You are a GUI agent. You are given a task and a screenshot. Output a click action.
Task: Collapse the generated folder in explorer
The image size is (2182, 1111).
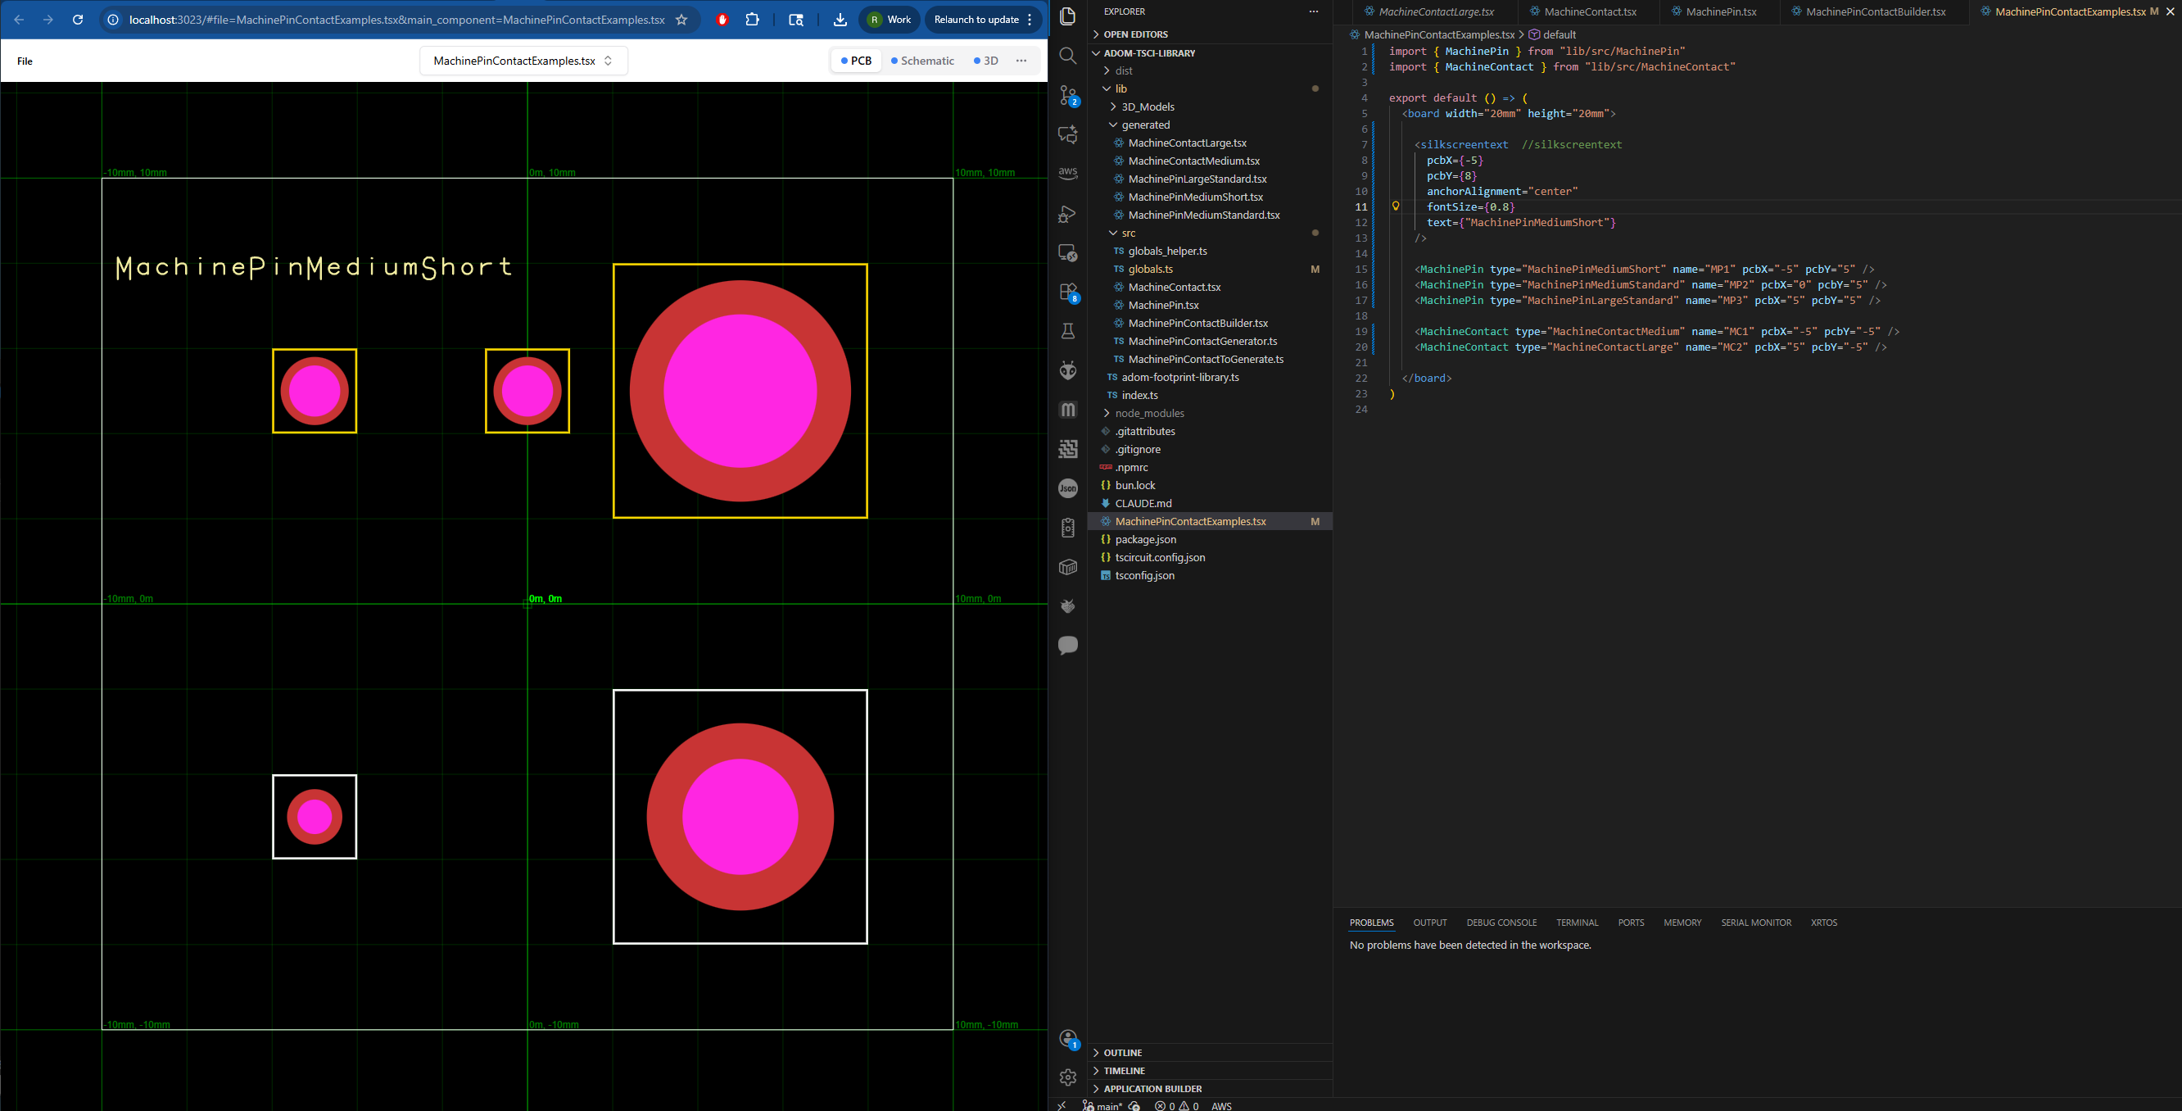(x=1144, y=125)
